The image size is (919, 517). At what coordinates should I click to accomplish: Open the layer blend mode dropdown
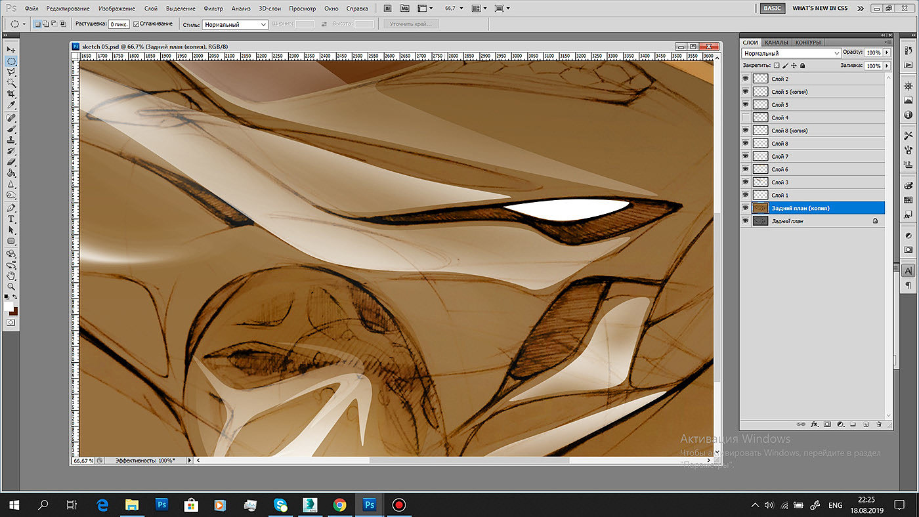click(x=791, y=53)
